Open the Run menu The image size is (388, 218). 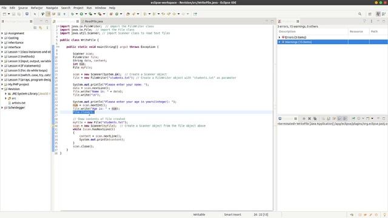89,8
